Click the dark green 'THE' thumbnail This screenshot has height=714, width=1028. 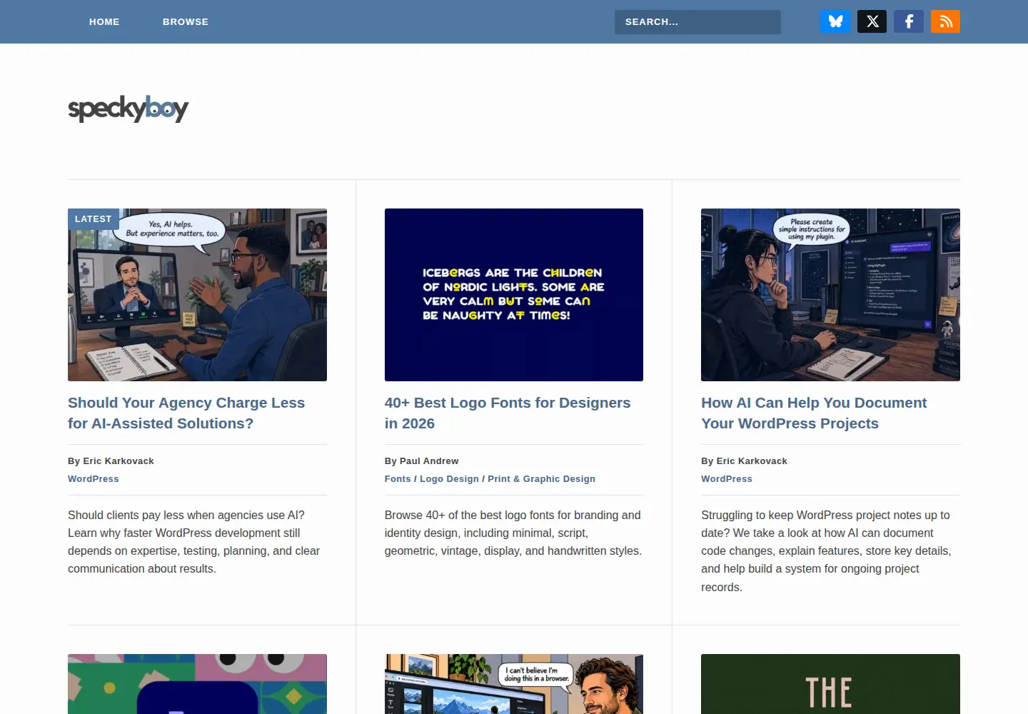coord(830,684)
